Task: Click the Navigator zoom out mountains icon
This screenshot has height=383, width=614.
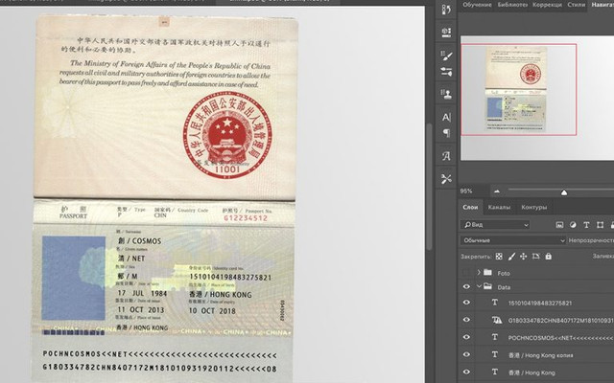Action: click(x=497, y=191)
